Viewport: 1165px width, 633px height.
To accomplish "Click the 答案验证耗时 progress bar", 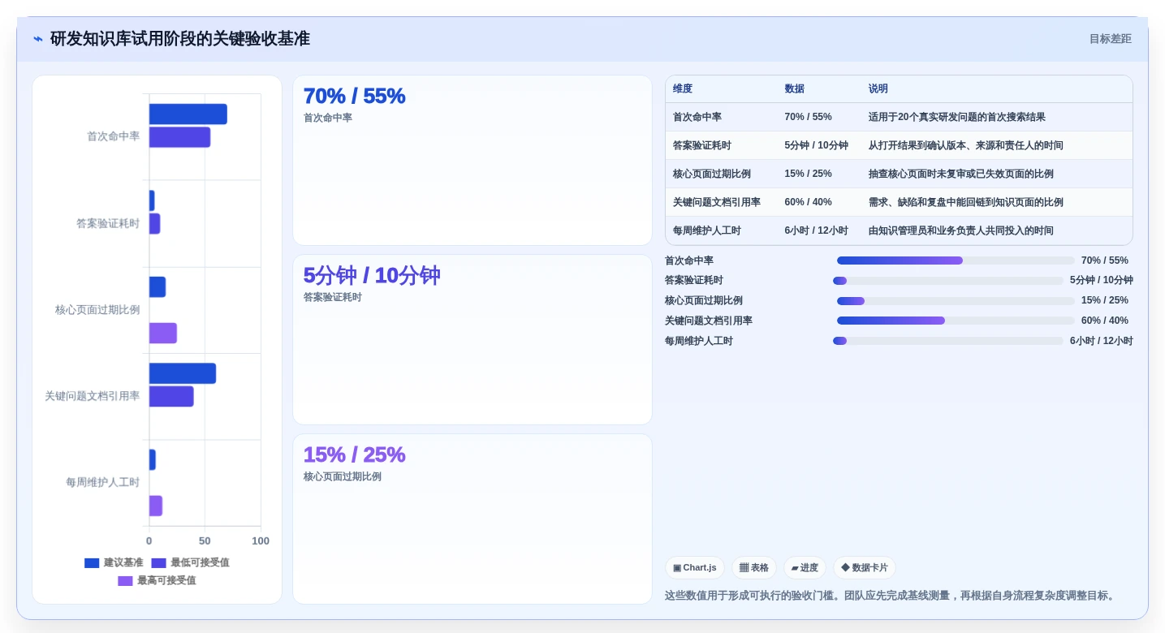I will click(x=947, y=281).
